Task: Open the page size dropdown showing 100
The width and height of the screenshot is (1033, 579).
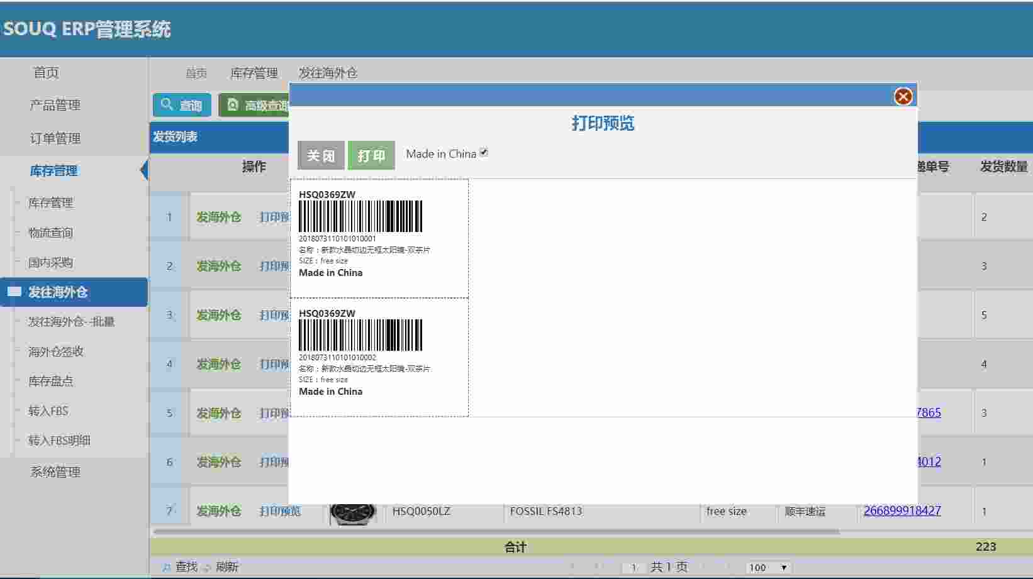Action: [x=768, y=568]
